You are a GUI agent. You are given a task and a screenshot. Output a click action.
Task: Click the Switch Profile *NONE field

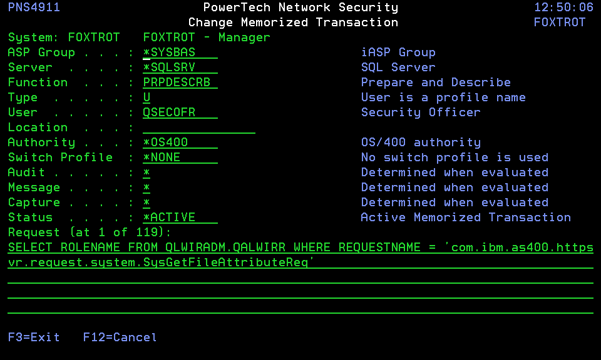click(180, 157)
